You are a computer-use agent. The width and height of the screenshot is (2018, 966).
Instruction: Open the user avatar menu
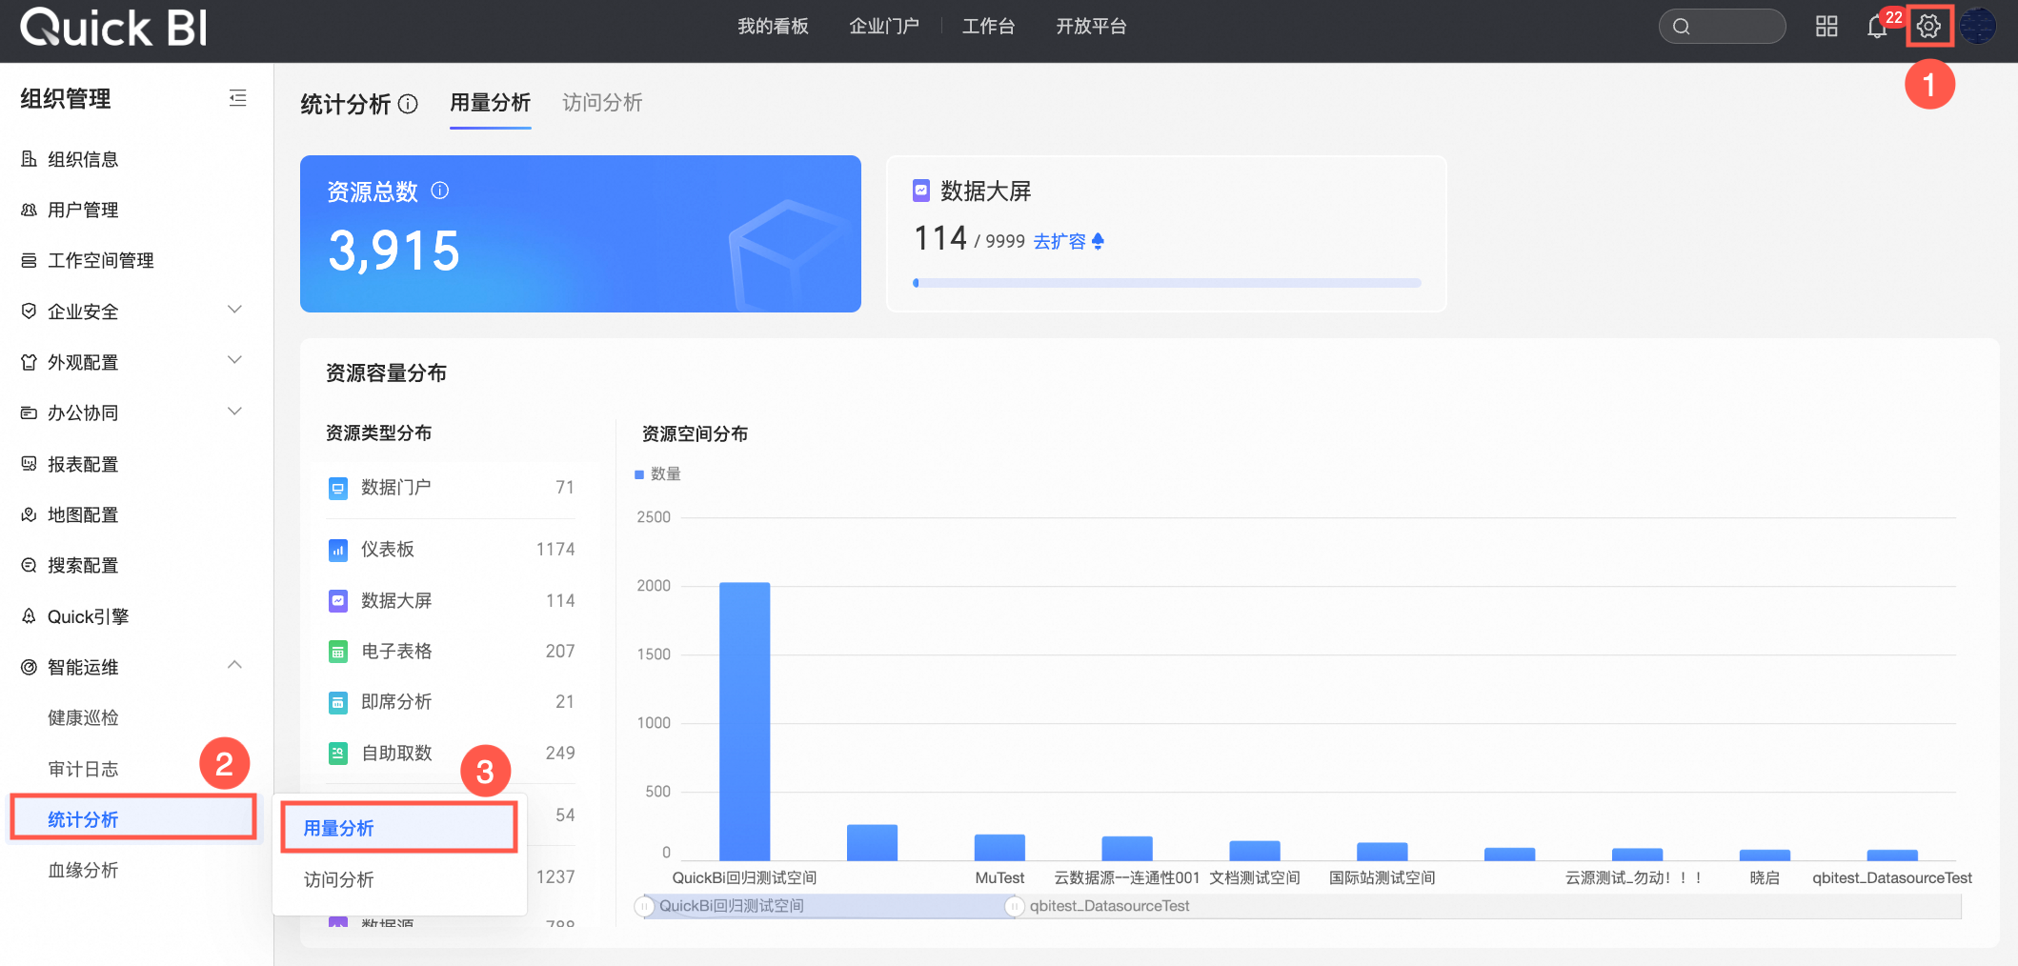click(x=1978, y=26)
